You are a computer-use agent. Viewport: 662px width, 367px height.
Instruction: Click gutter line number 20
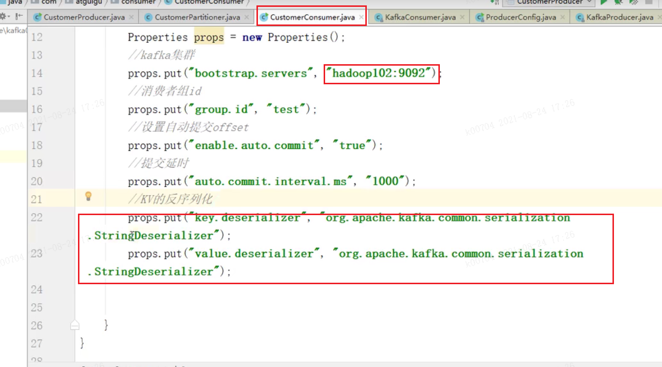click(36, 181)
